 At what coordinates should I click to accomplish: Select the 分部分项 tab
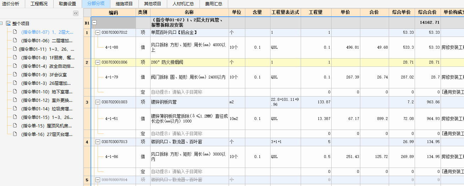tap(96, 4)
